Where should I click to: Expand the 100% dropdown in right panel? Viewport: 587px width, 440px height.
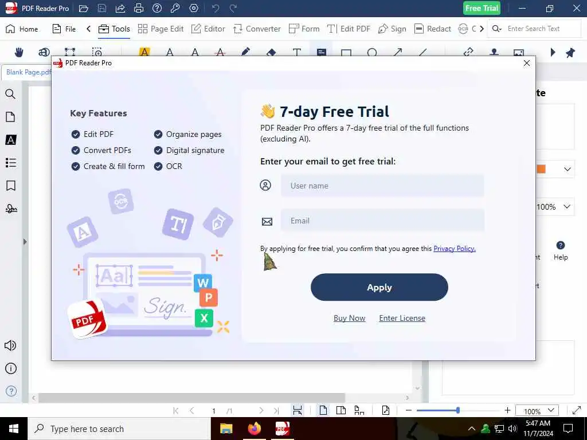[x=567, y=206]
